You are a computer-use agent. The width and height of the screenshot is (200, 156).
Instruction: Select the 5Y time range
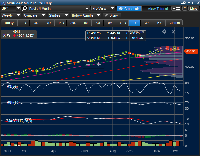160,23
